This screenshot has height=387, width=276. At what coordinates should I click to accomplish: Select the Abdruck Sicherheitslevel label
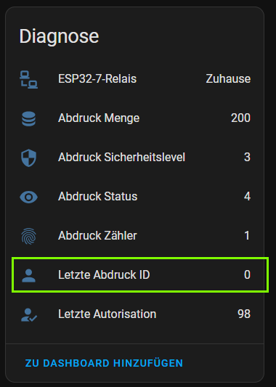coord(121,158)
